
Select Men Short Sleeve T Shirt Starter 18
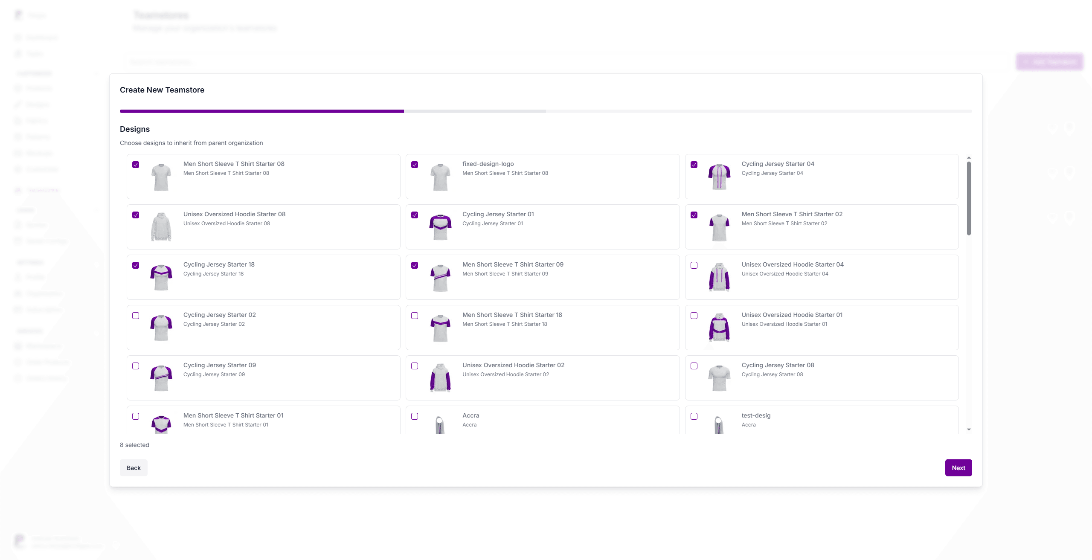415,316
